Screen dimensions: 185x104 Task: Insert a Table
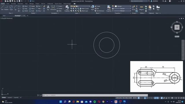[x=59, y=11]
